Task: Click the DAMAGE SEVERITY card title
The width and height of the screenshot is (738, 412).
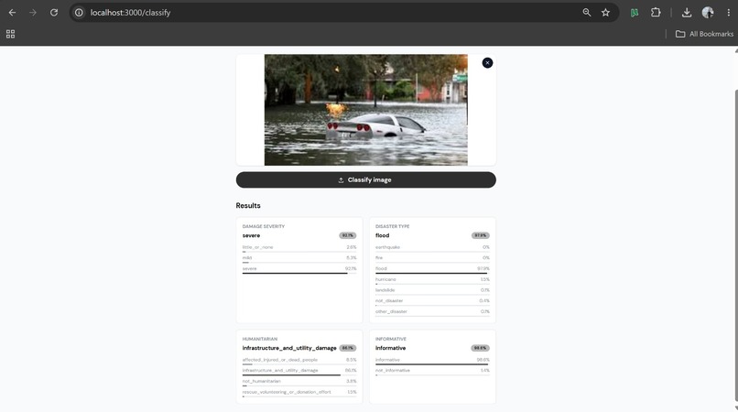Action: (264, 226)
